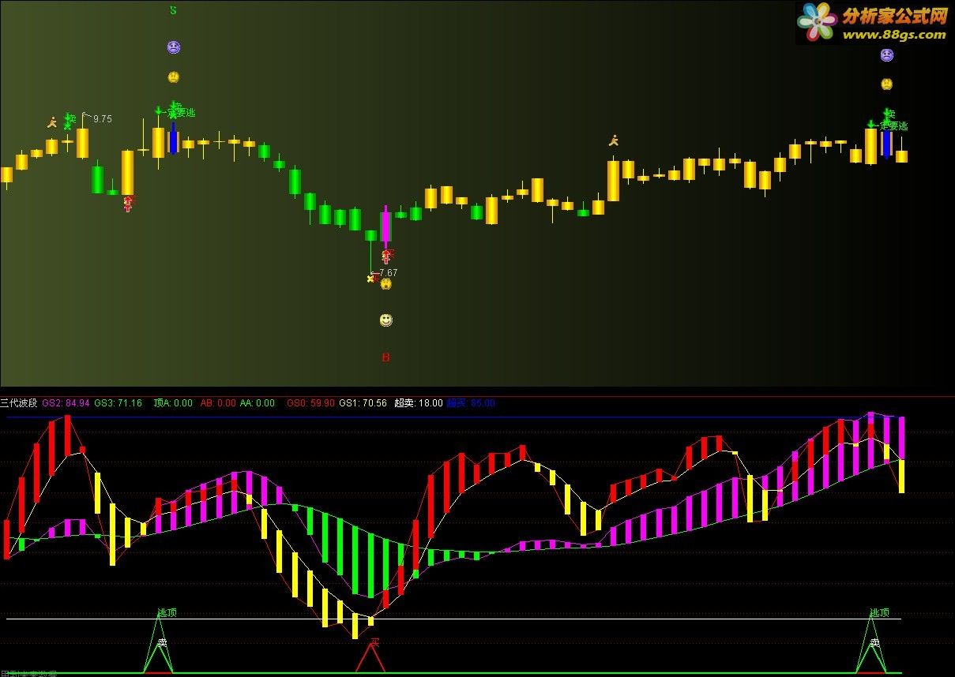Click the 分析家公式网 site title
This screenshot has width=955, height=677.
894,16
